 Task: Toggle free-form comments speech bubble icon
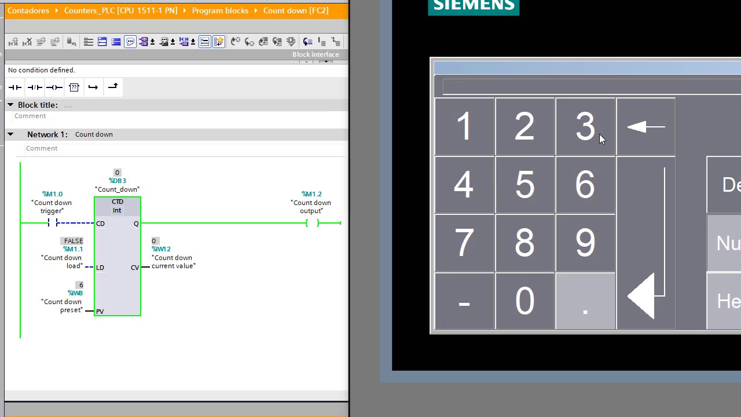[x=130, y=42]
